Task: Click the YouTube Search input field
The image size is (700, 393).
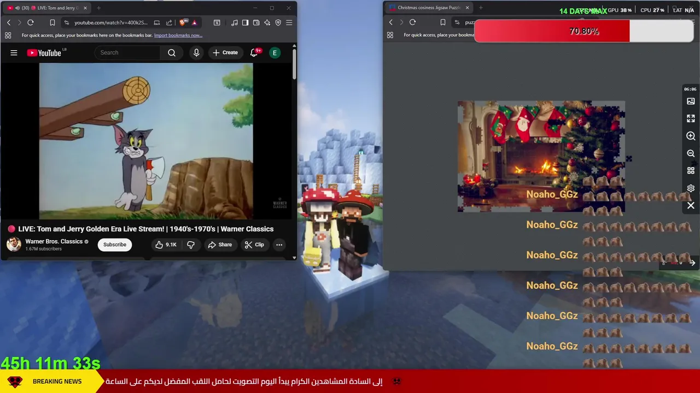Action: 129,52
